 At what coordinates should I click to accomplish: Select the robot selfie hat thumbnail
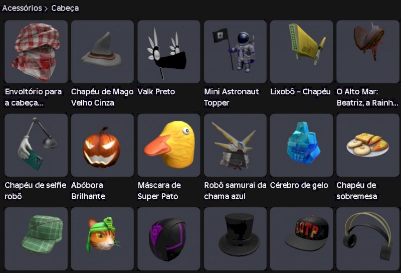click(x=36, y=145)
